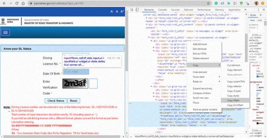Click the blue border color swatch

pyautogui.click(x=257, y=76)
